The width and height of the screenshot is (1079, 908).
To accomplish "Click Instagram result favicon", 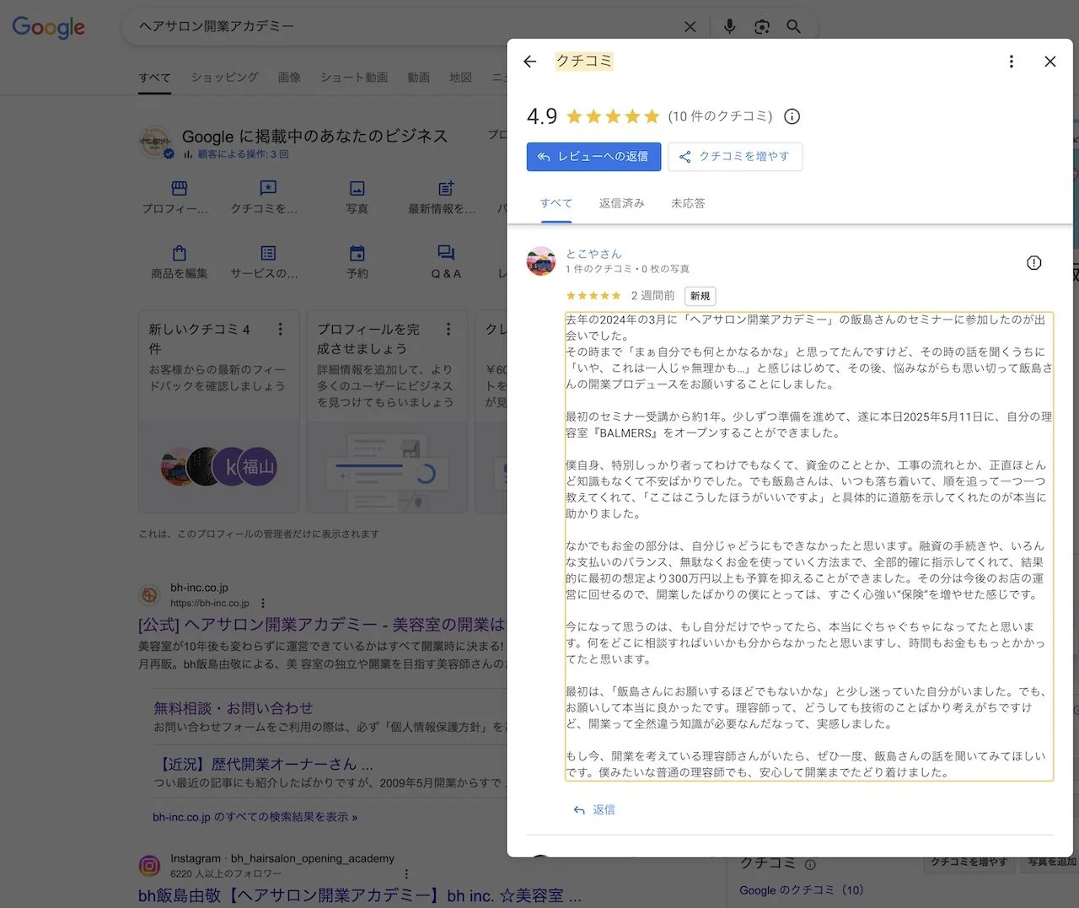I will point(149,865).
